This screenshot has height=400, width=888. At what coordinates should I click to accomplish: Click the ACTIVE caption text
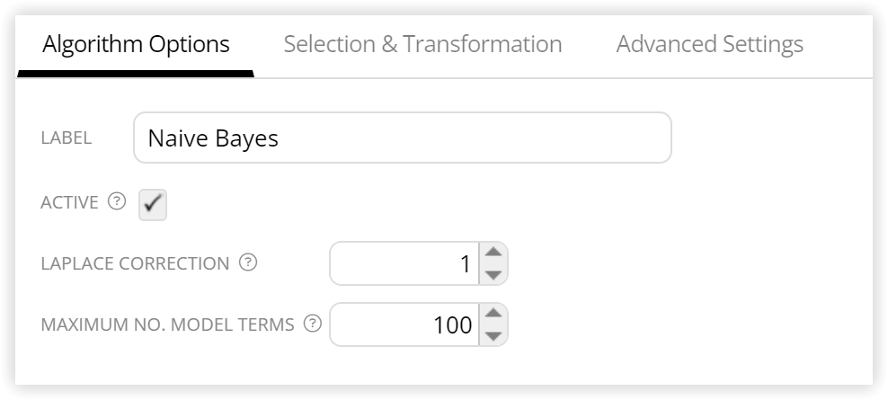[69, 201]
